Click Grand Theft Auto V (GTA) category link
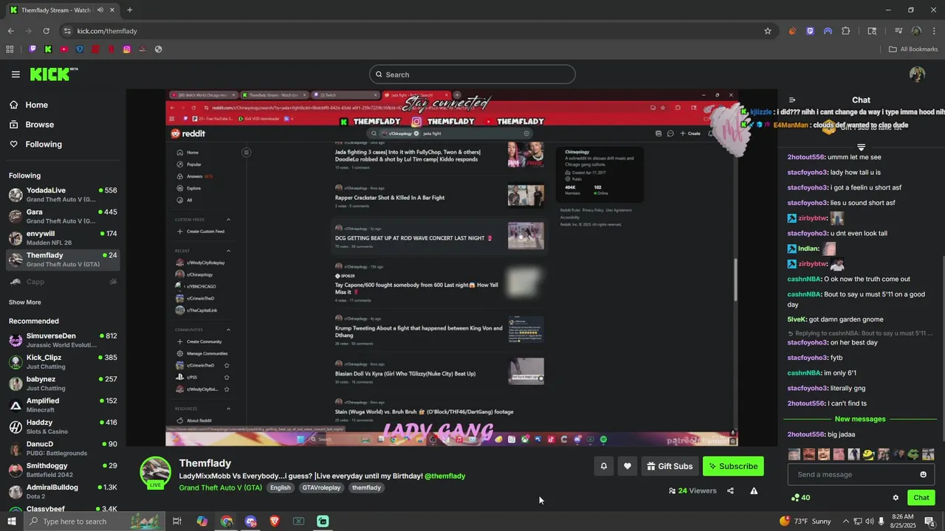 221,487
